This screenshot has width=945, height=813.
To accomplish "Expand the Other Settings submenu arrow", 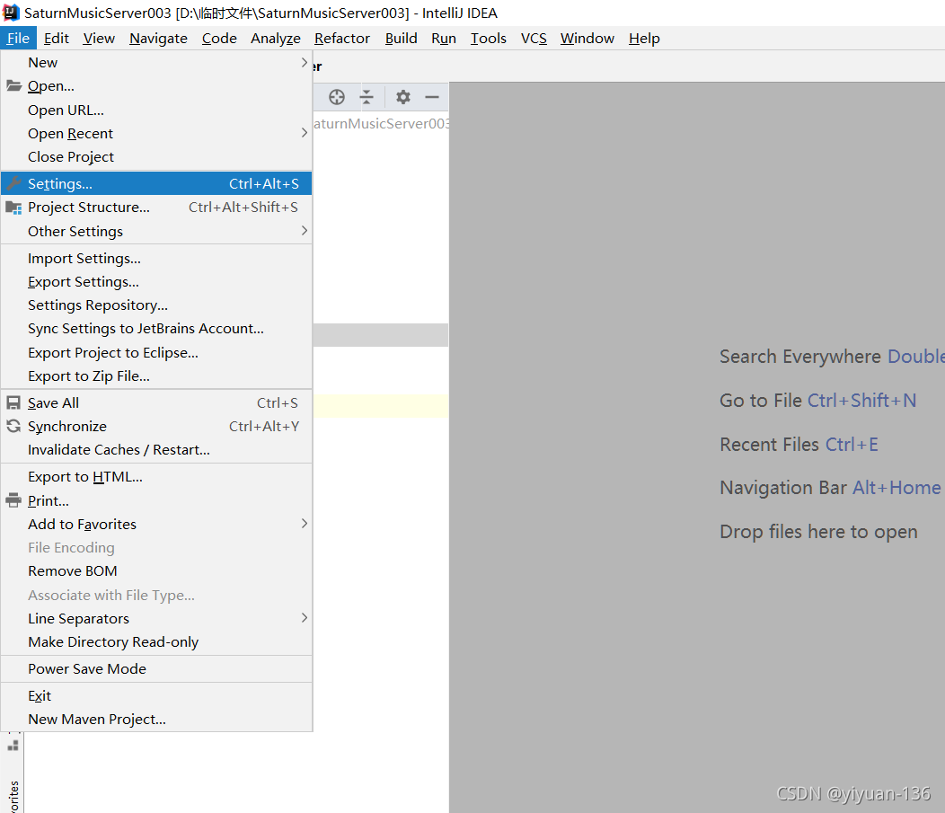I will click(305, 231).
